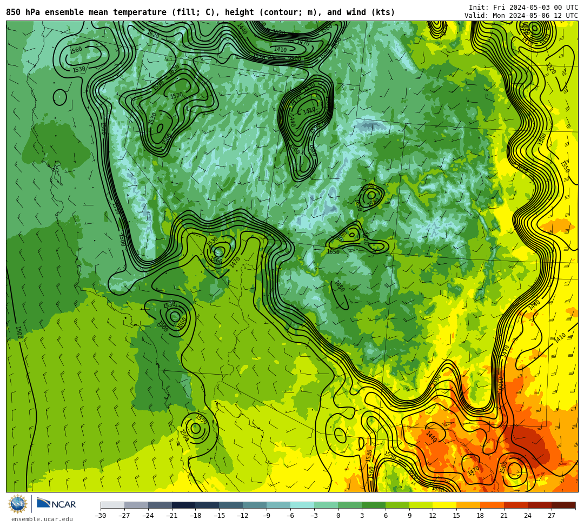
Task: Pick the dark blue -18 to -15 swatch
Action: tap(208, 505)
